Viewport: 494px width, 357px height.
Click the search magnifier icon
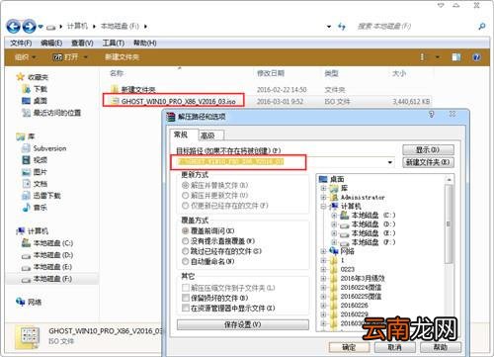(481, 27)
